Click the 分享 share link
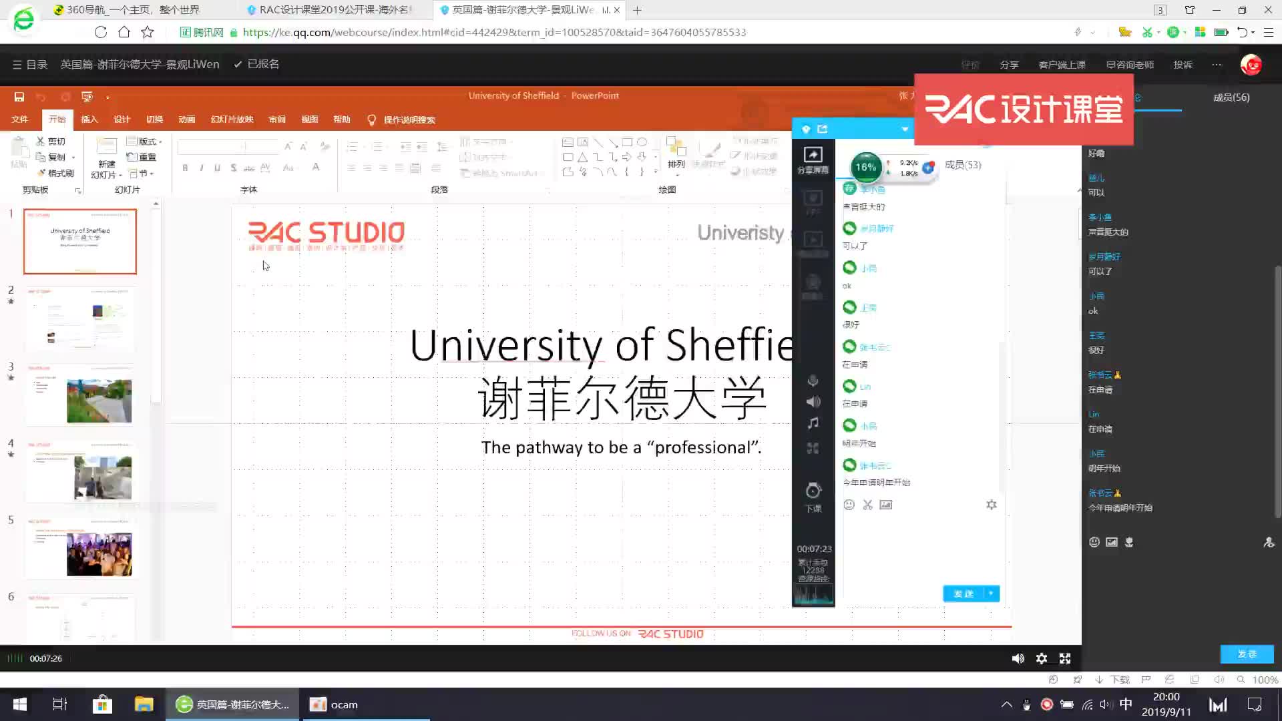Screen dimensions: 1282x721 click(x=1009, y=65)
